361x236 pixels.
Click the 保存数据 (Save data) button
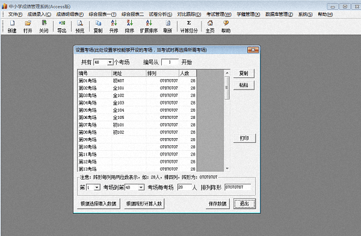coord(218,204)
